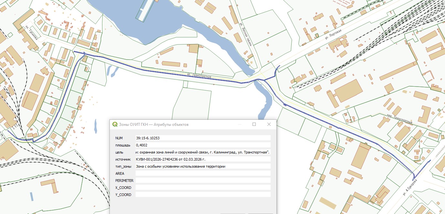Click the QGIS logo in dialog title bar

click(x=115, y=125)
